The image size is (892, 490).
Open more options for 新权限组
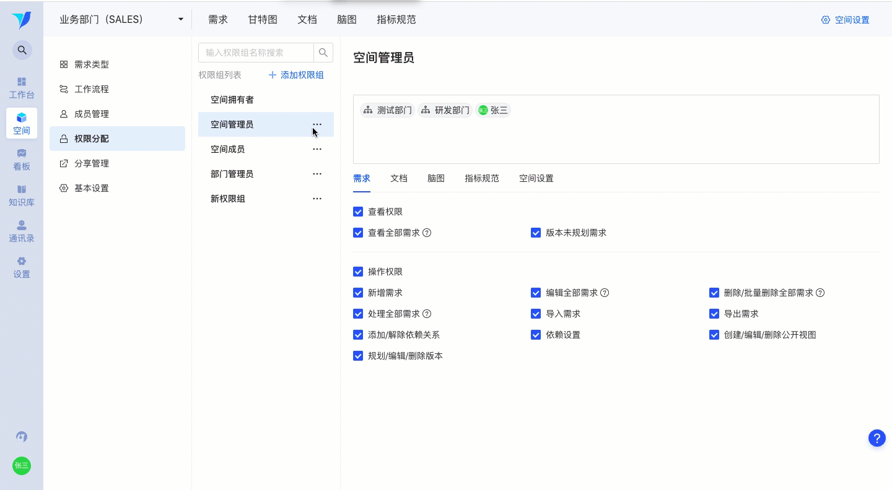point(317,199)
